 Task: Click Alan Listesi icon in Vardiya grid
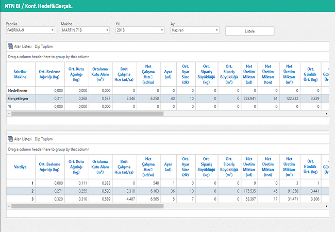point(11,139)
